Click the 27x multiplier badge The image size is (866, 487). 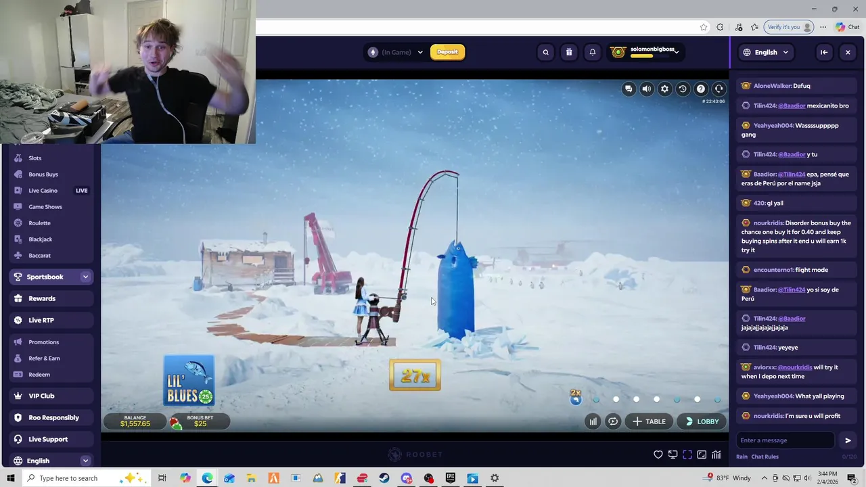point(415,376)
